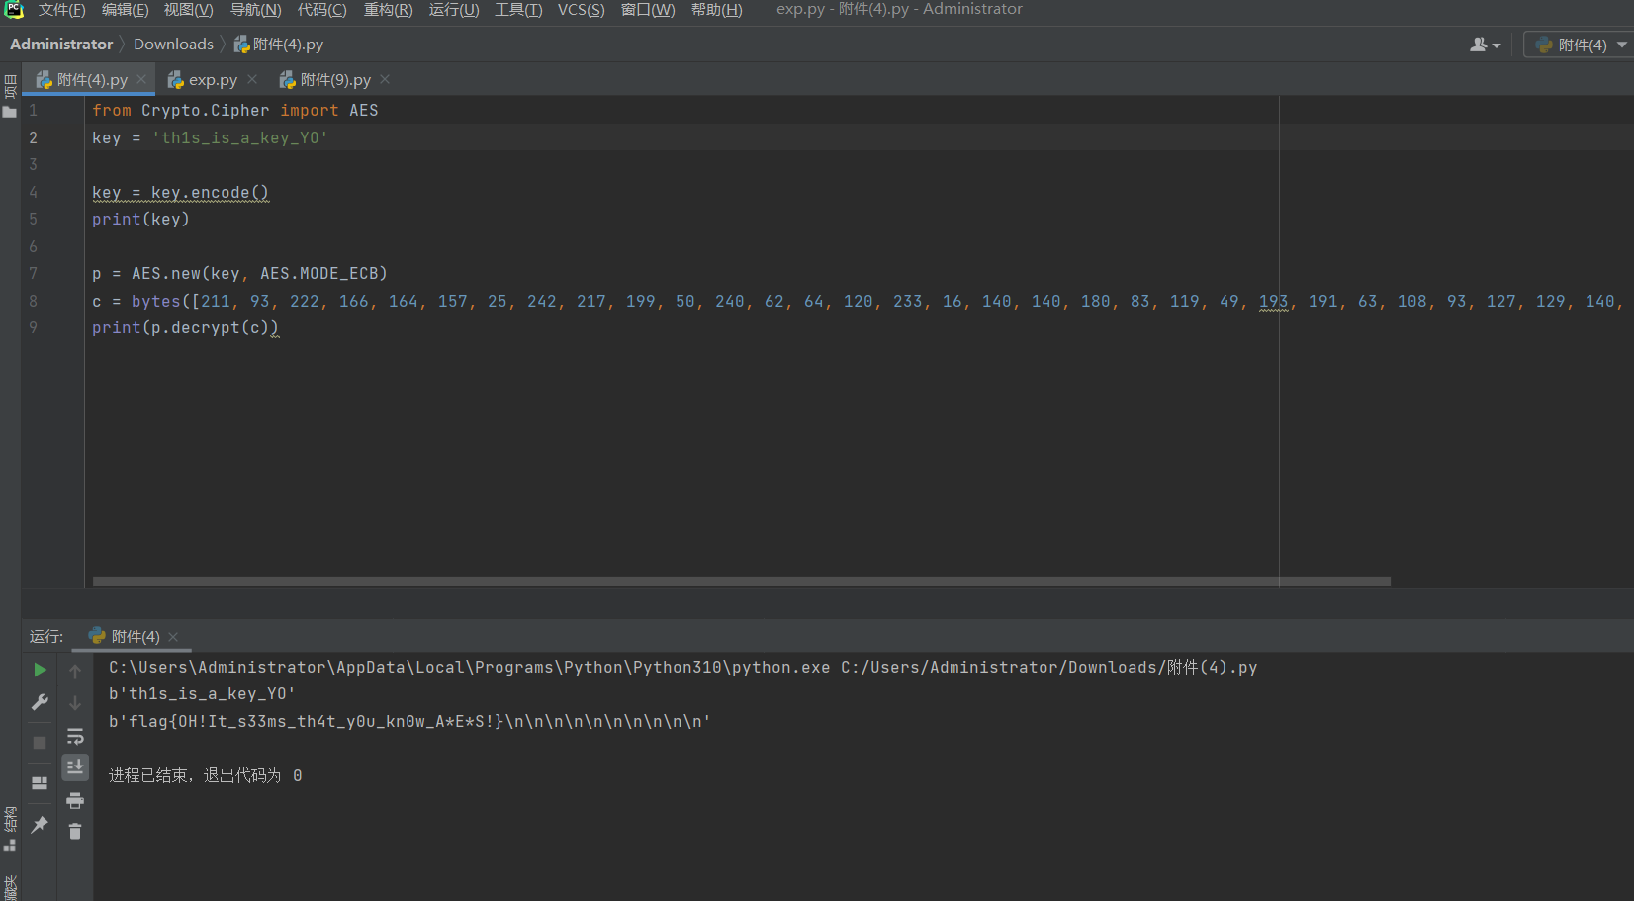The height and width of the screenshot is (901, 1634).
Task: Pin the Run tab with the pin icon
Action: click(40, 824)
